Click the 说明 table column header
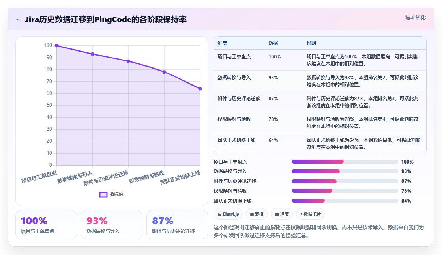 (x=311, y=43)
